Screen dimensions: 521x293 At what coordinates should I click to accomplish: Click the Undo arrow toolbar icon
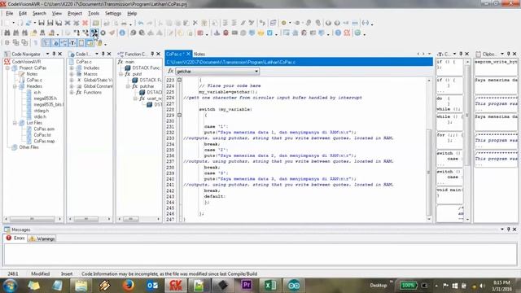point(141,23)
